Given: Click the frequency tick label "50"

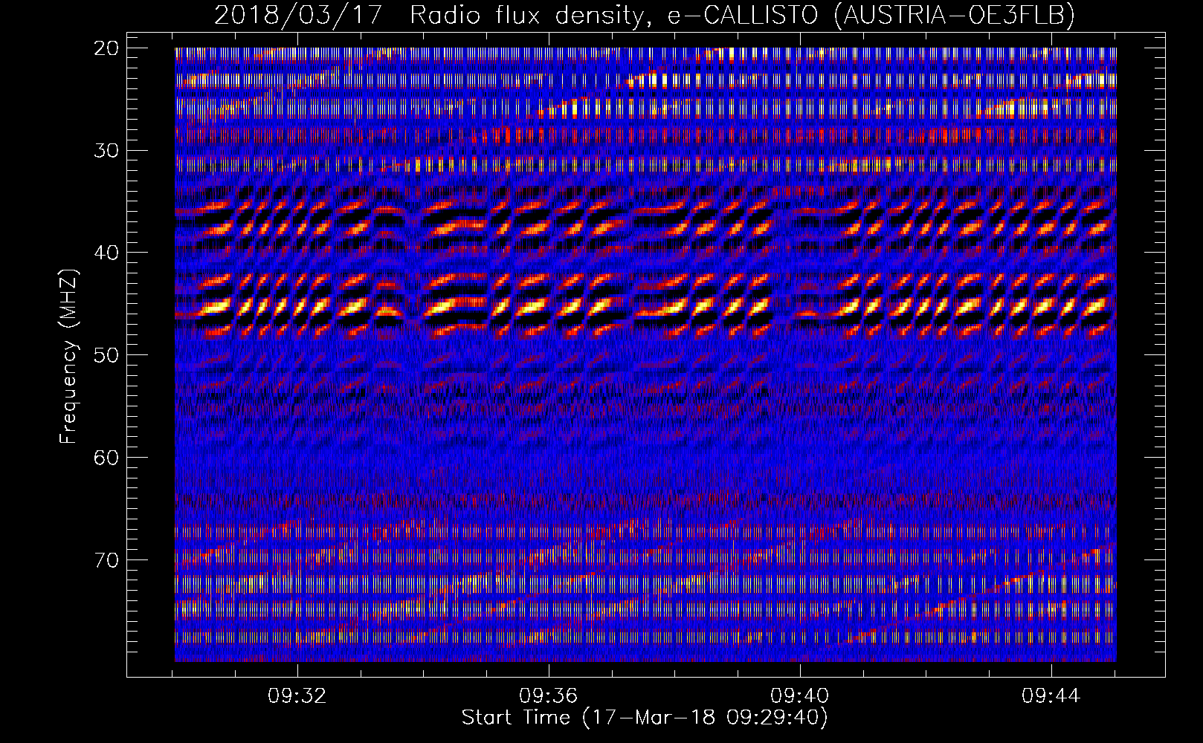Looking at the screenshot, I should pyautogui.click(x=107, y=355).
